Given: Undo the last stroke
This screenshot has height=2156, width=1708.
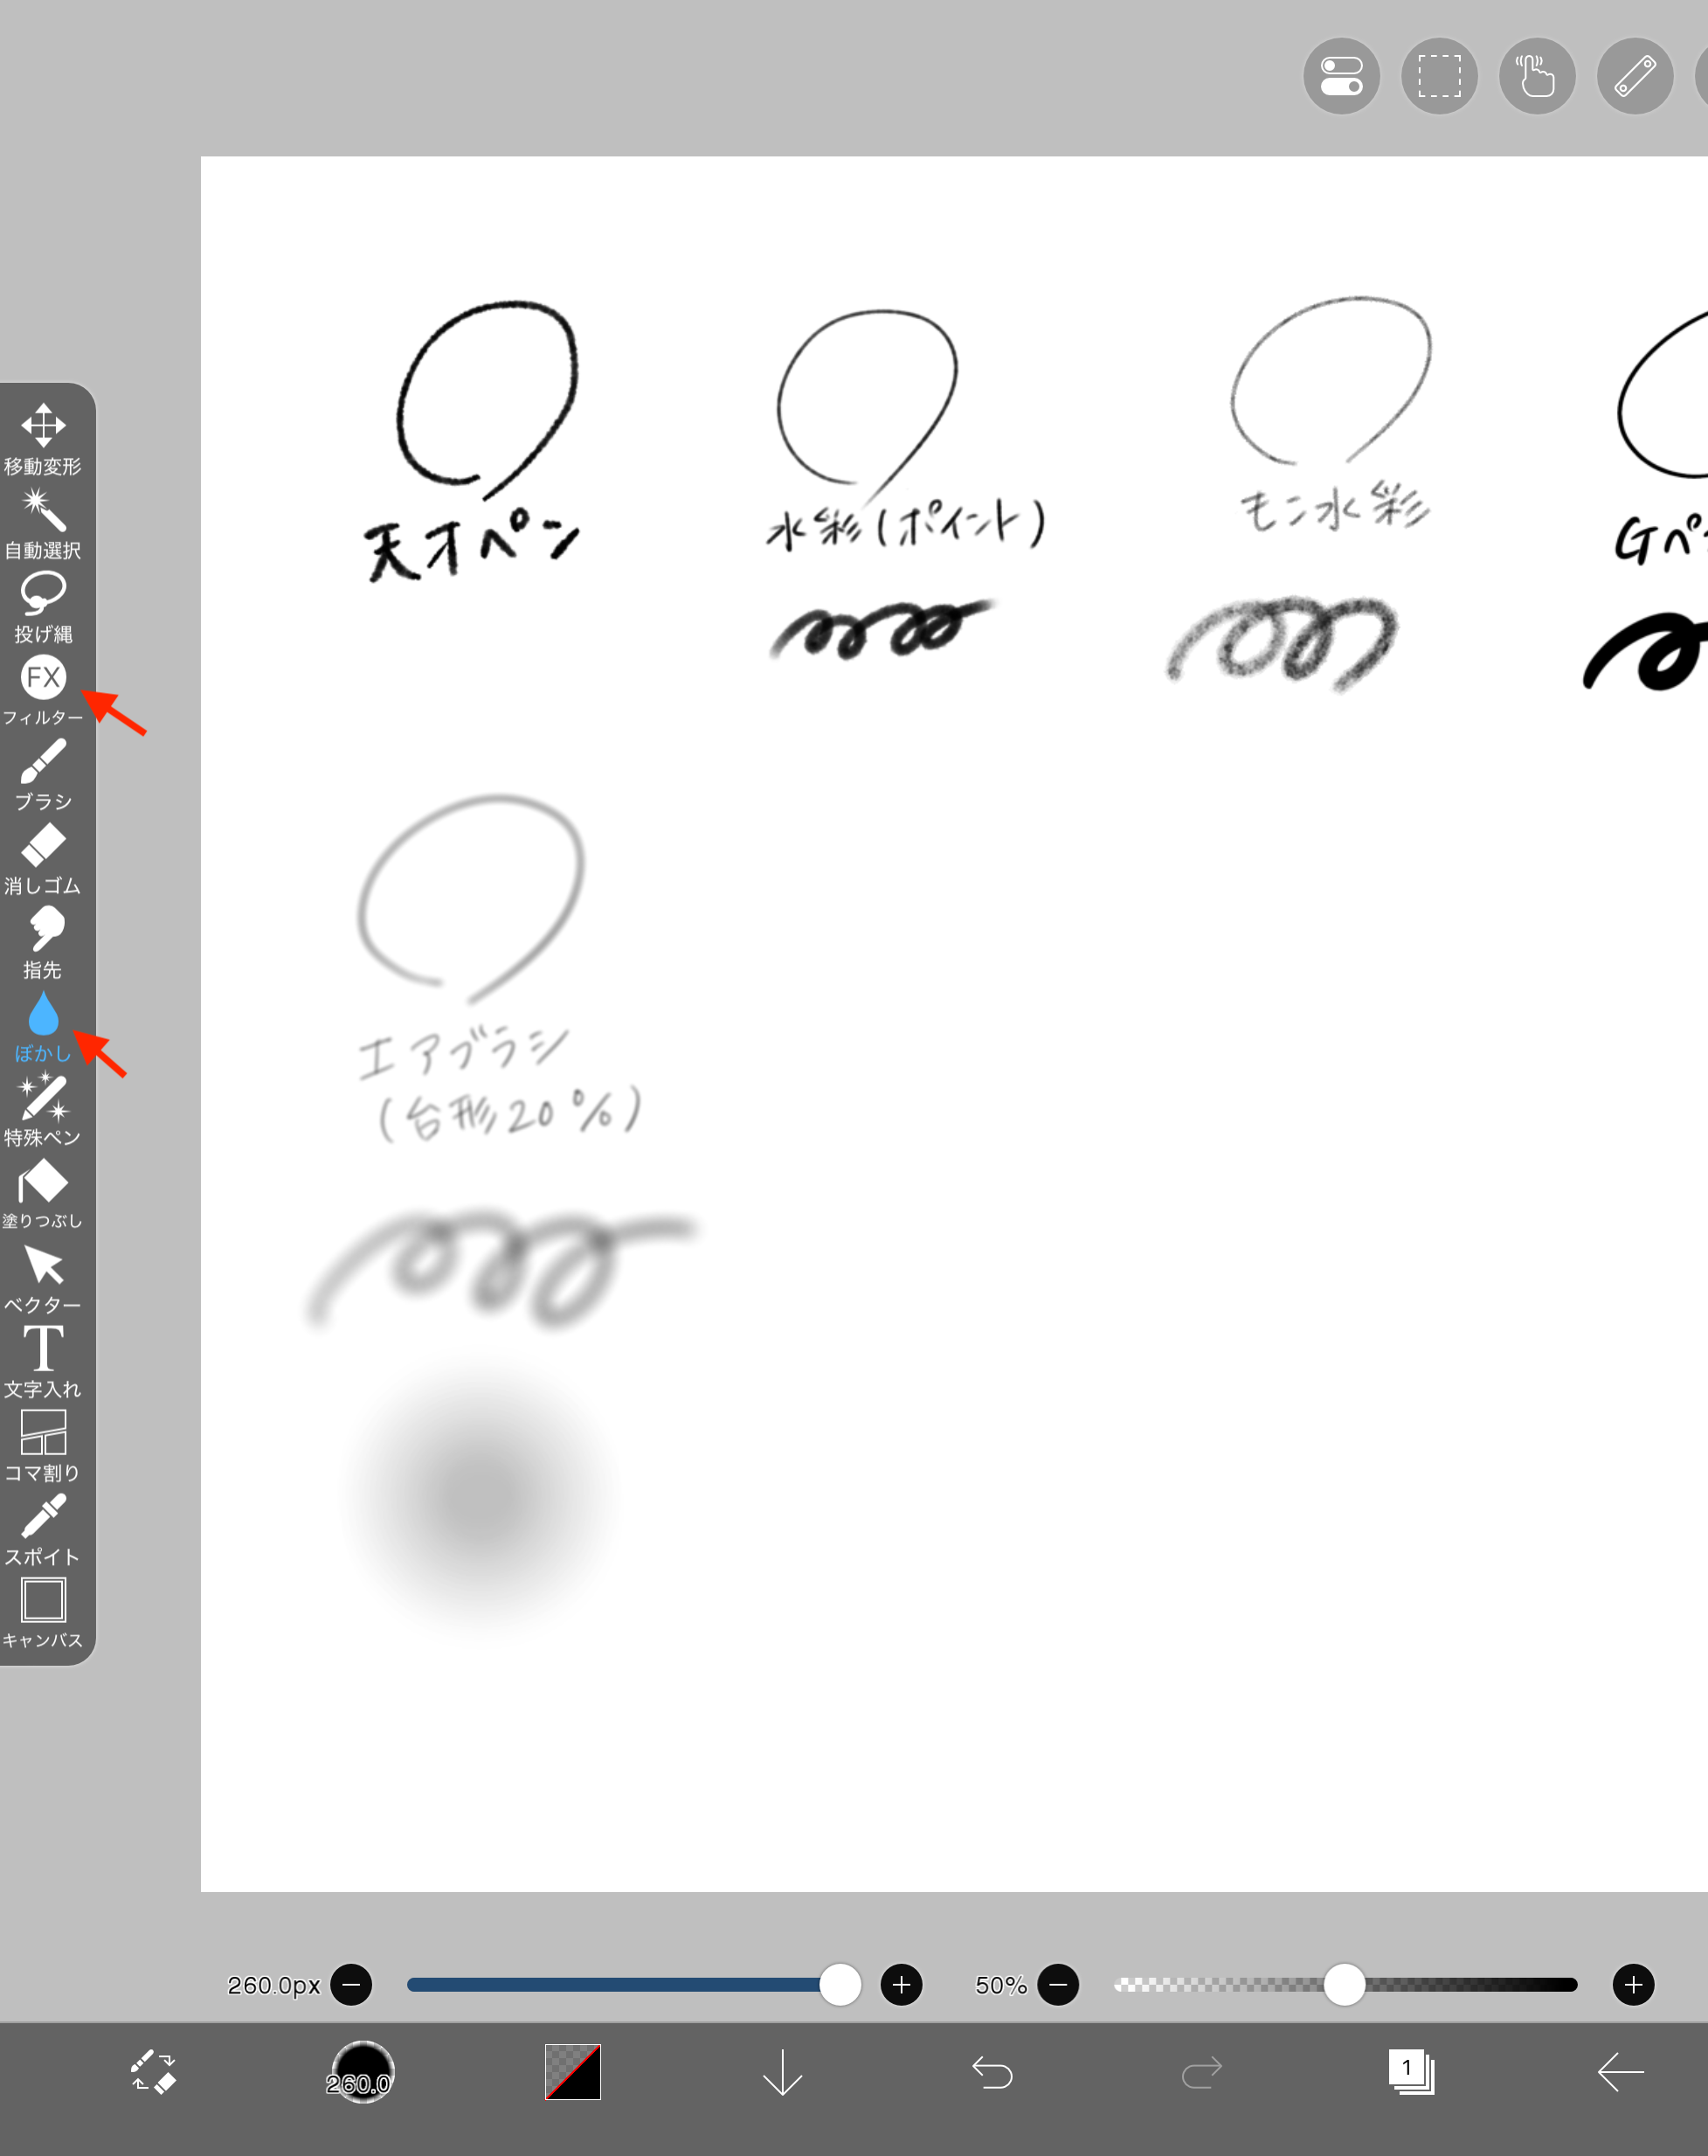Looking at the screenshot, I should (992, 2072).
